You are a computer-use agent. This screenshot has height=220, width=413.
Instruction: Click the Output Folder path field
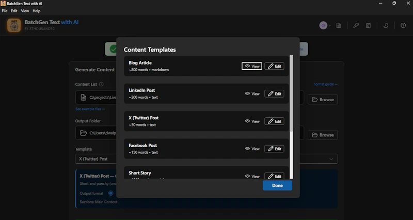189,133
